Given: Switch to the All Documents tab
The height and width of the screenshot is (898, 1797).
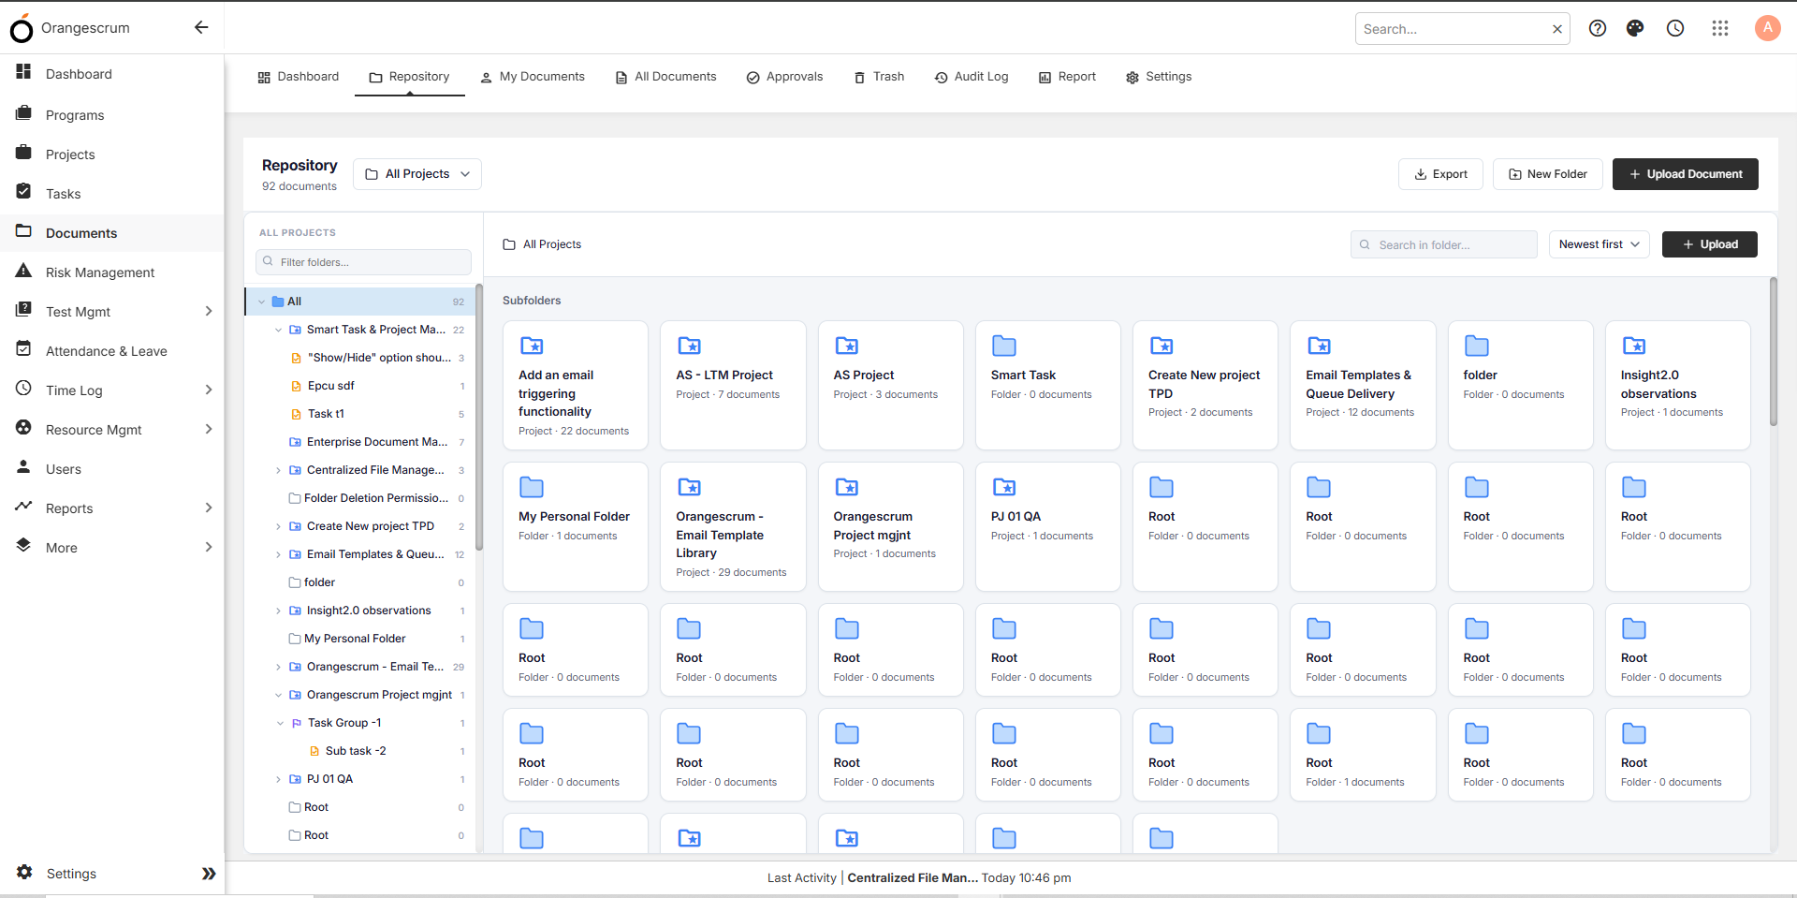Looking at the screenshot, I should coord(665,77).
